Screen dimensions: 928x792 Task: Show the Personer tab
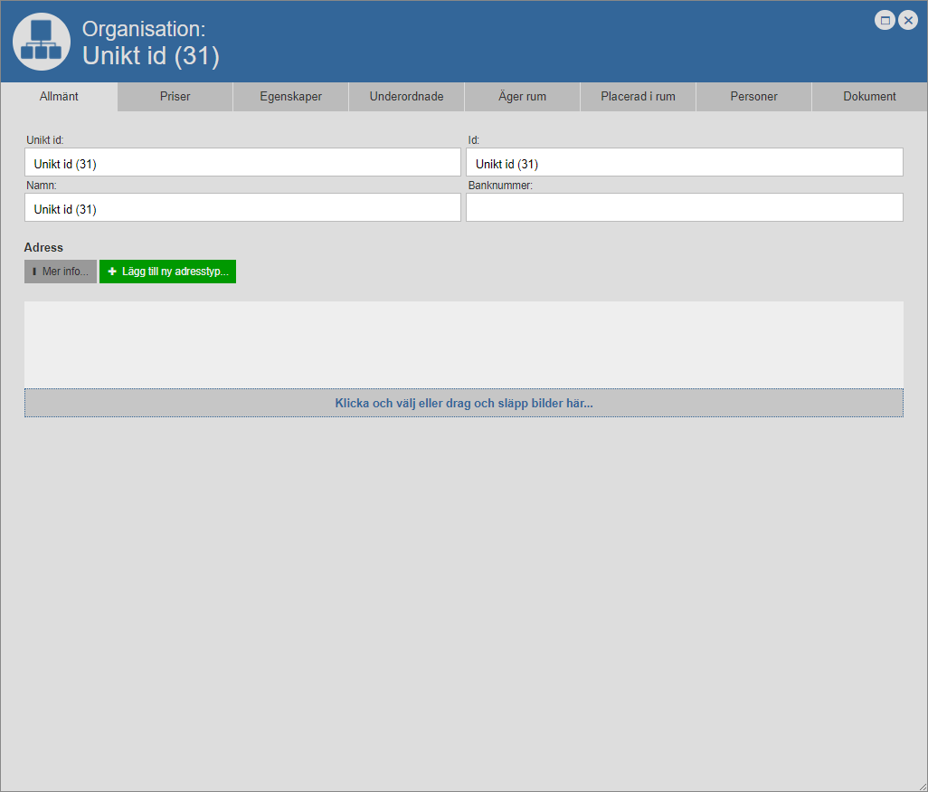753,97
